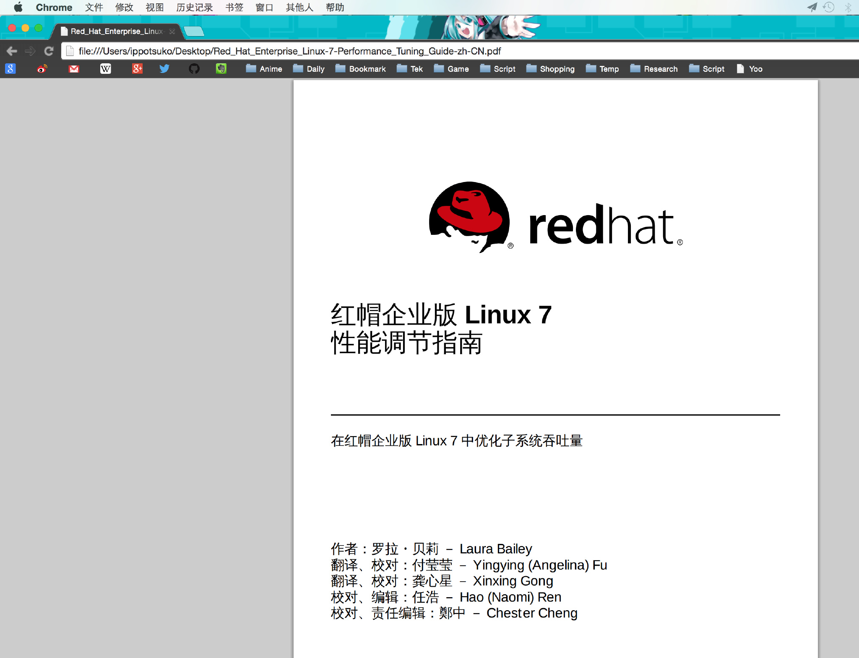Expand the Anime bookmark folder

point(264,69)
